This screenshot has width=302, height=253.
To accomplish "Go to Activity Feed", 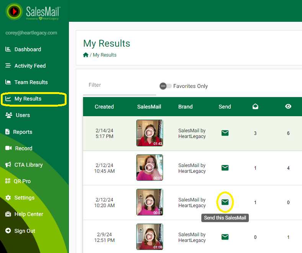I will [30, 66].
